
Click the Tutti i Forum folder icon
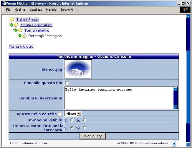click(12, 20)
